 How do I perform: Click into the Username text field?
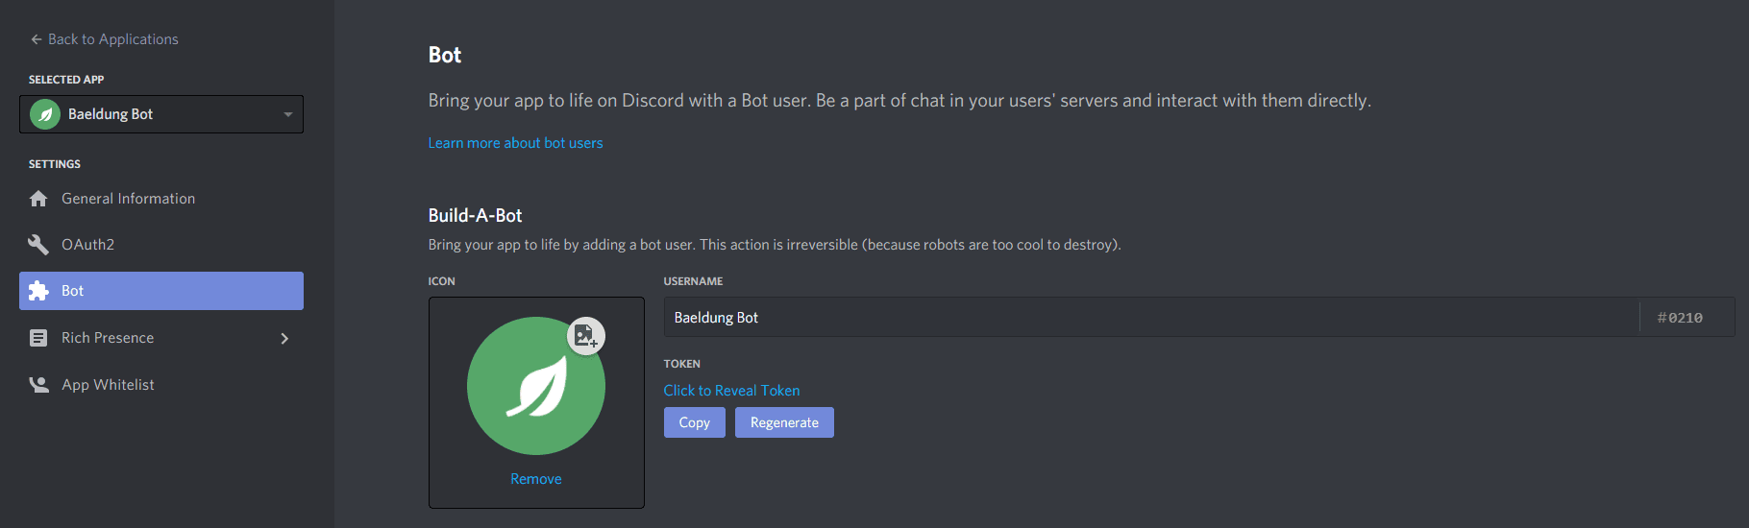click(x=1150, y=318)
